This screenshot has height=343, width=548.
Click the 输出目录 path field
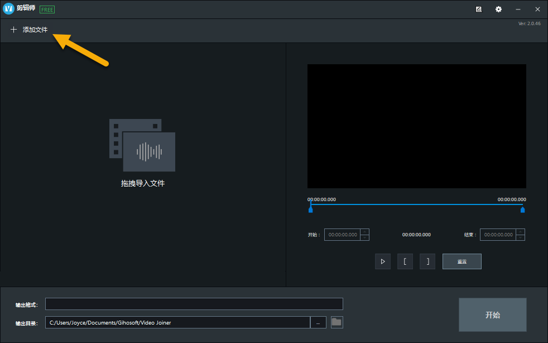pyautogui.click(x=177, y=322)
